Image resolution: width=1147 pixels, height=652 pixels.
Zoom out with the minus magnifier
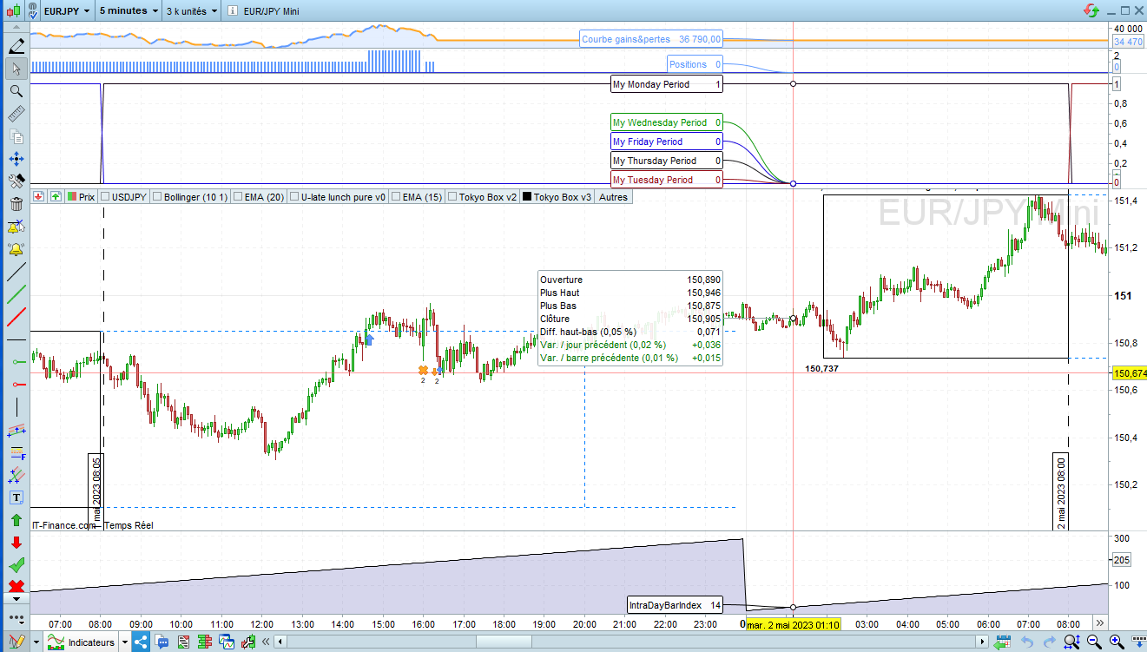pyautogui.click(x=1094, y=642)
